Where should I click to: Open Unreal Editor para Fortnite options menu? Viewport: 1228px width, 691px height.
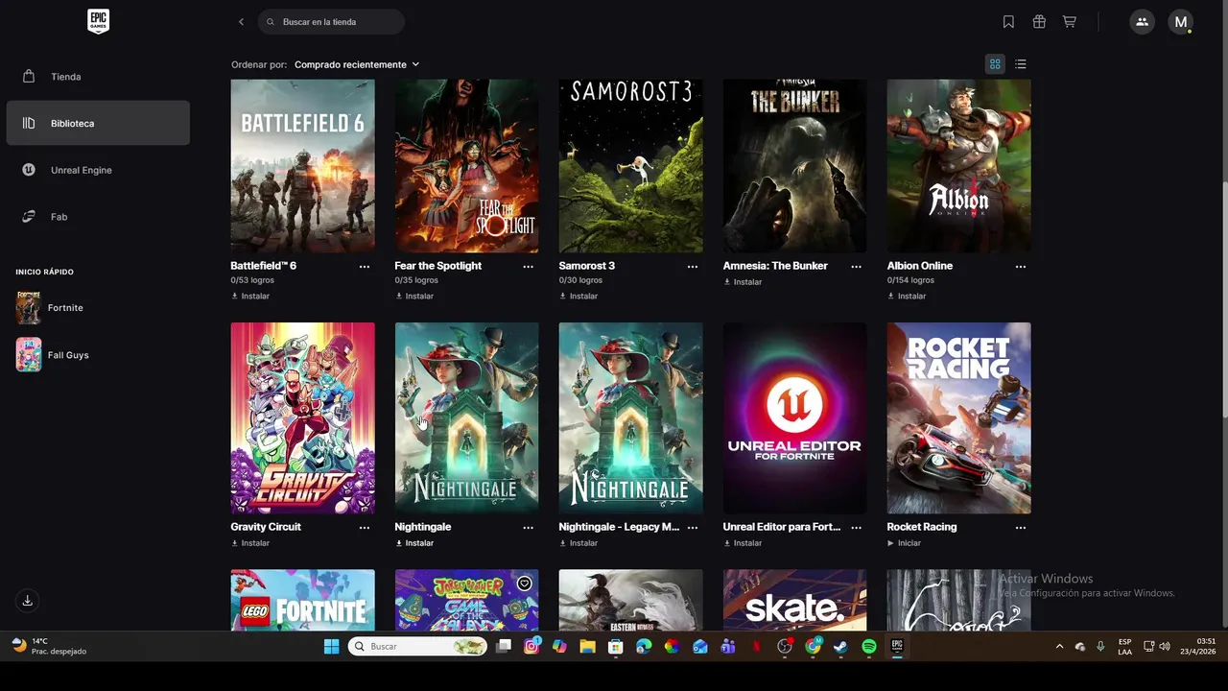857,528
